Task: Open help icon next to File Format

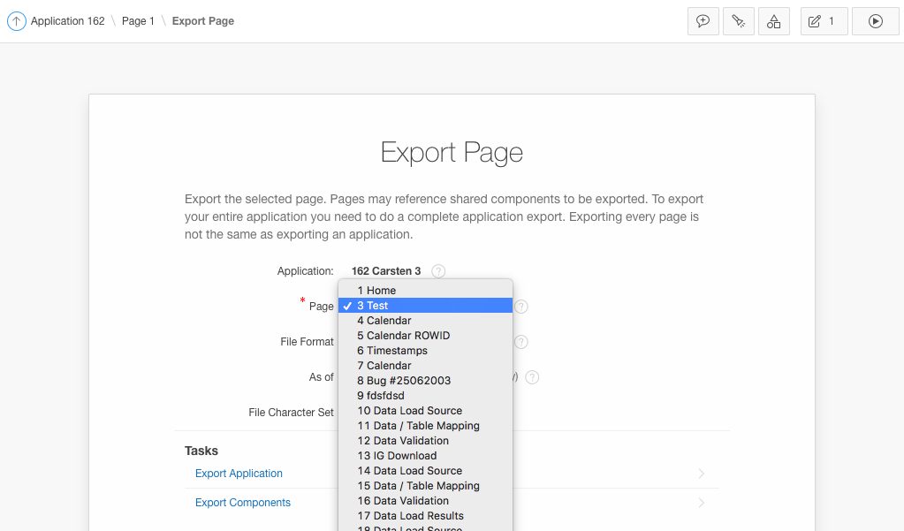Action: tap(521, 342)
